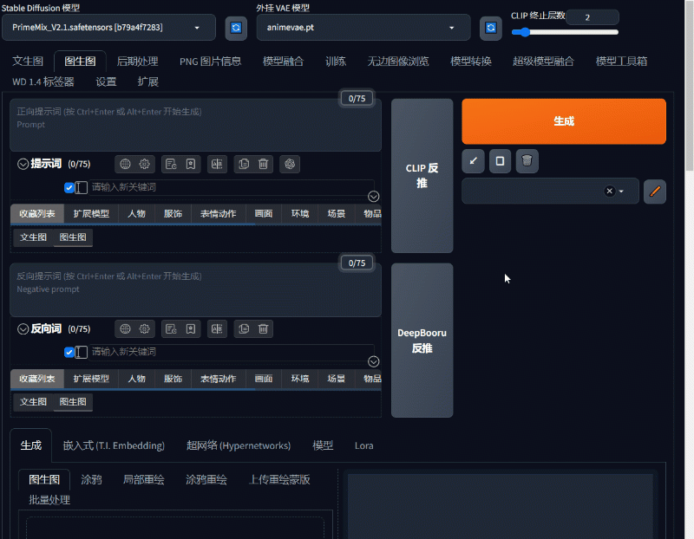Adjust the CLIP 终止层数 slider
This screenshot has width=694, height=539.
pyautogui.click(x=565, y=32)
